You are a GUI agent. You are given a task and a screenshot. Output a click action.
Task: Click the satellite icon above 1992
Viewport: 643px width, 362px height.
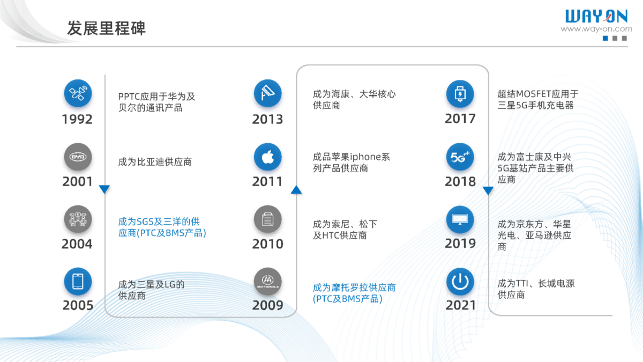78,94
